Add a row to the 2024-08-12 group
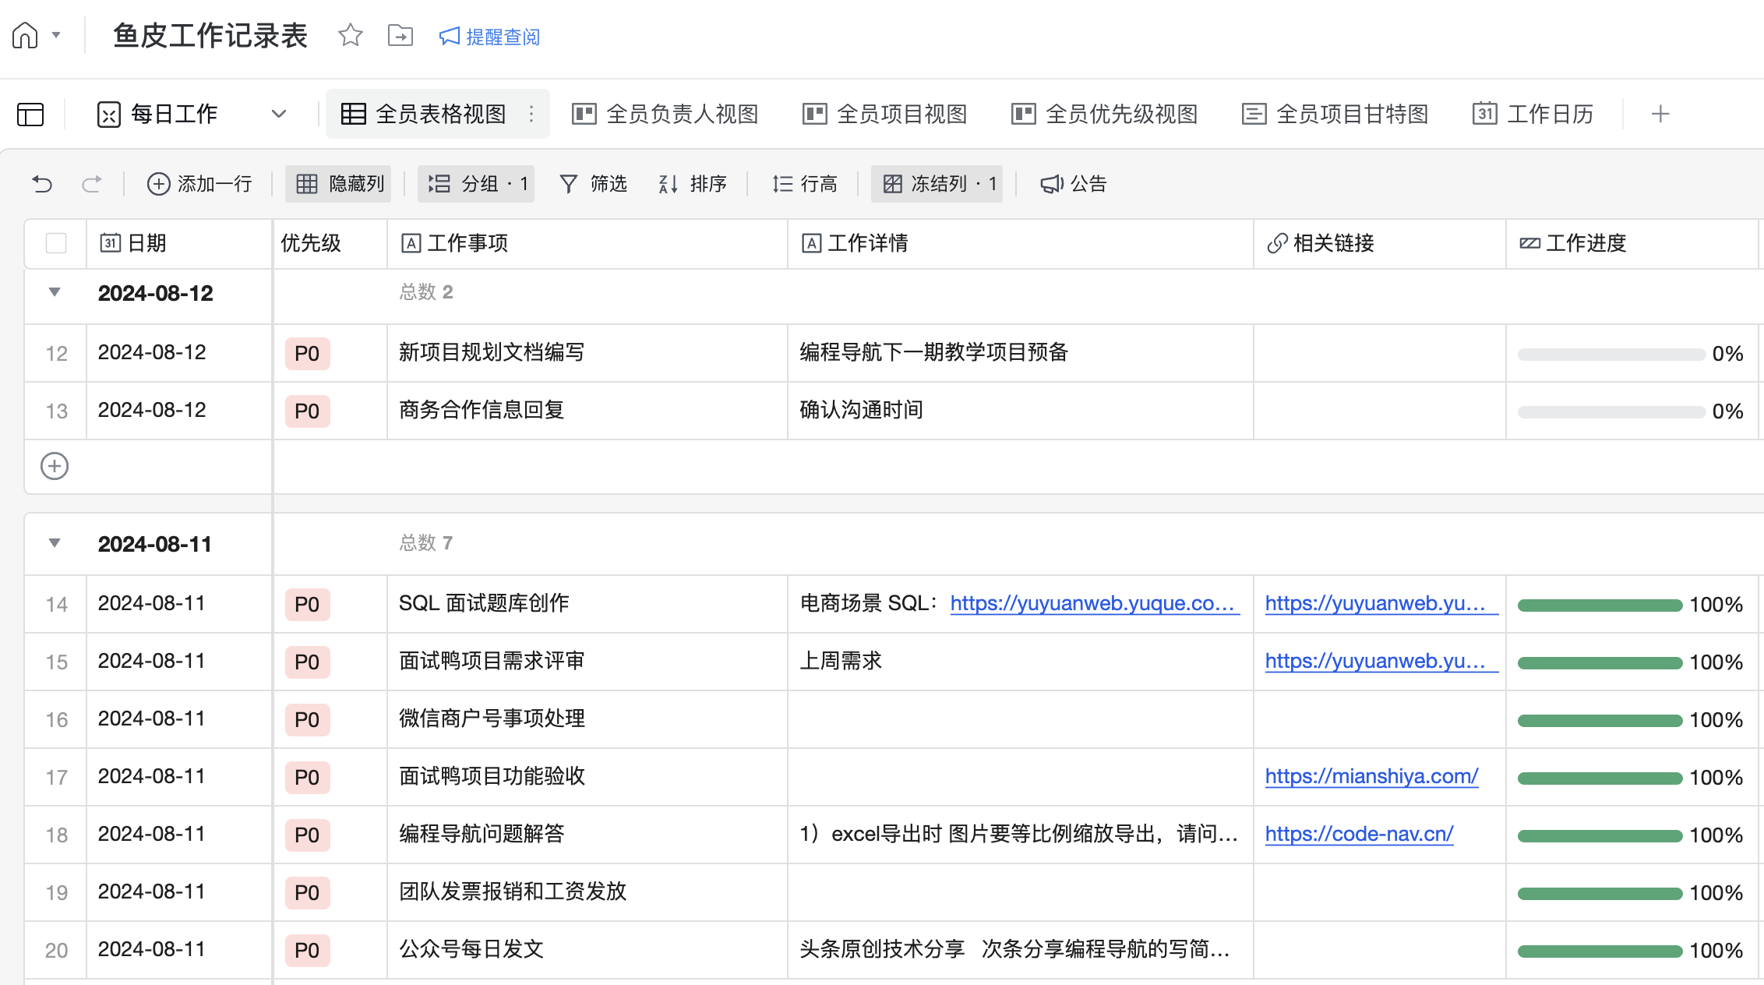This screenshot has height=985, width=1764. [55, 466]
